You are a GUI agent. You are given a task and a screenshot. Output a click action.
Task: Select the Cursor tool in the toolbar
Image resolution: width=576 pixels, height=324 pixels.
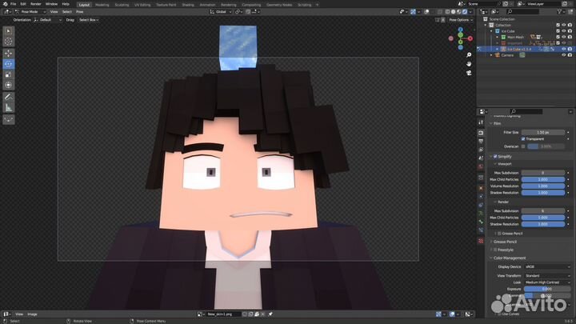(x=9, y=42)
